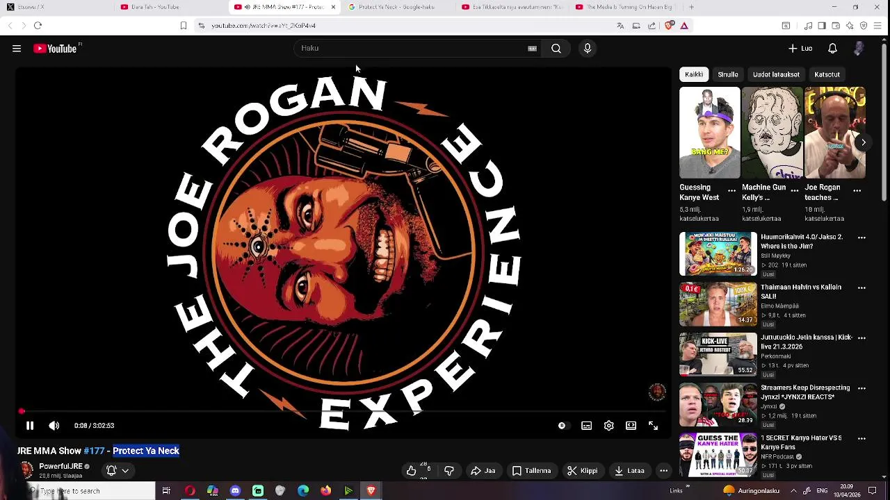Open options for Juttutuokio Jetin kanssa video
Image resolution: width=890 pixels, height=500 pixels.
861,337
